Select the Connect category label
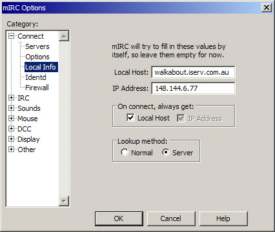 click(x=30, y=36)
